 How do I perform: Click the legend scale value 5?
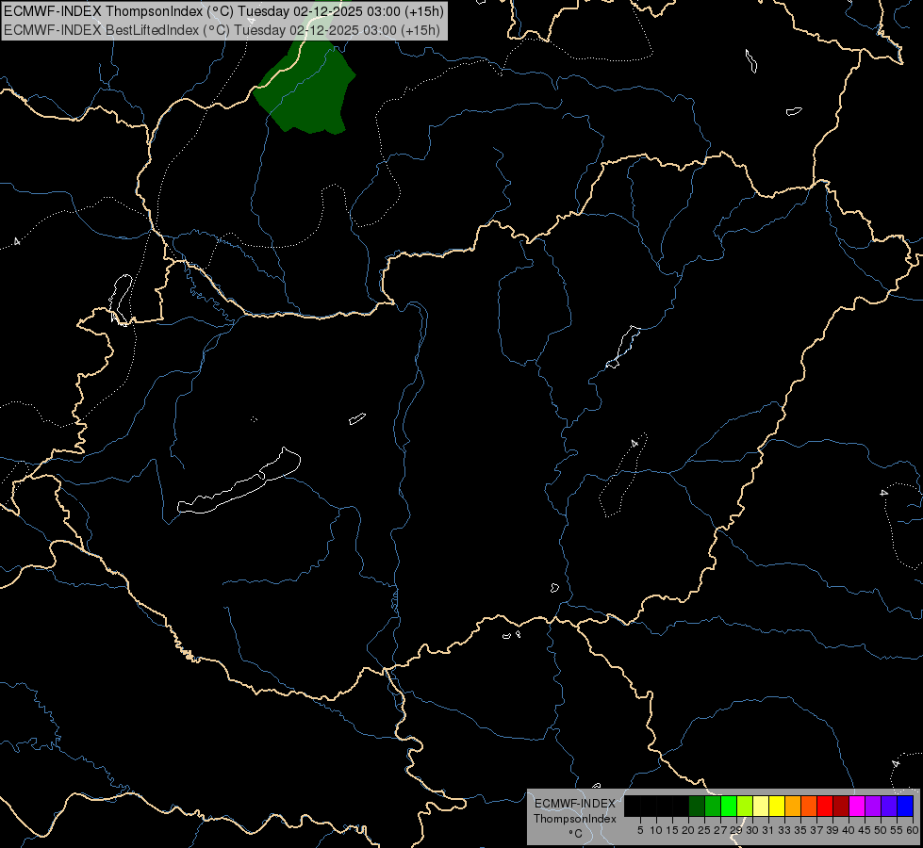640,830
